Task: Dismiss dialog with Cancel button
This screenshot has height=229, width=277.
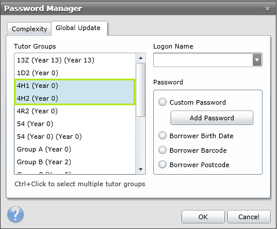Action: pos(249,217)
